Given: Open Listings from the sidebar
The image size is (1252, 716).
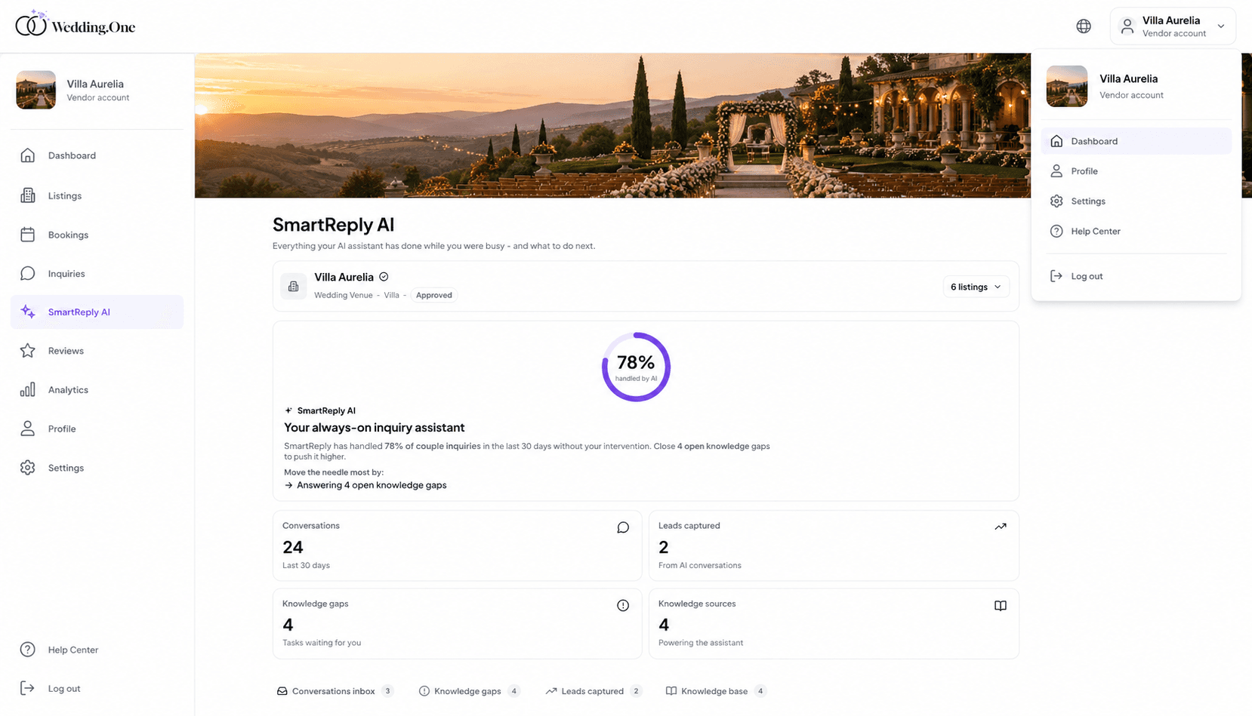Looking at the screenshot, I should tap(97, 195).
